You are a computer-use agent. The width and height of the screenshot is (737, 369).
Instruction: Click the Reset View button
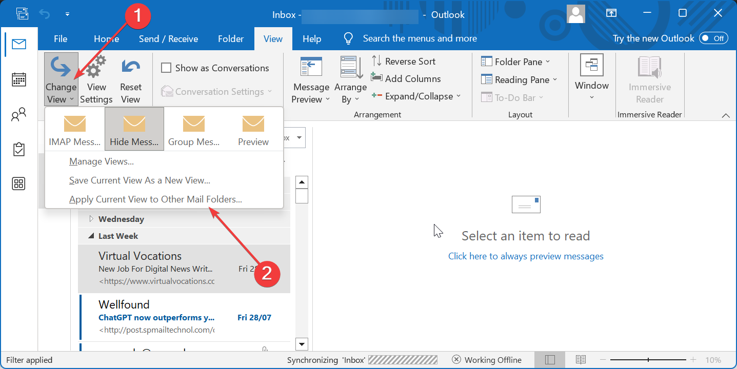click(131, 79)
